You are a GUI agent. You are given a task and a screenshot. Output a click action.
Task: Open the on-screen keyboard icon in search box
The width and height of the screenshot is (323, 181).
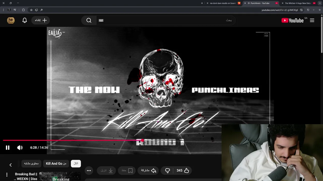point(101,20)
